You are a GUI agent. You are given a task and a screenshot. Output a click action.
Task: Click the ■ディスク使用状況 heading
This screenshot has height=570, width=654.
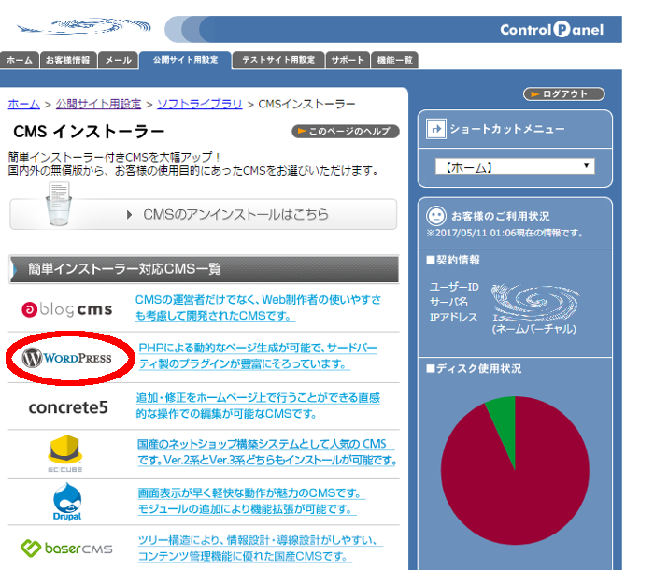coord(474,368)
